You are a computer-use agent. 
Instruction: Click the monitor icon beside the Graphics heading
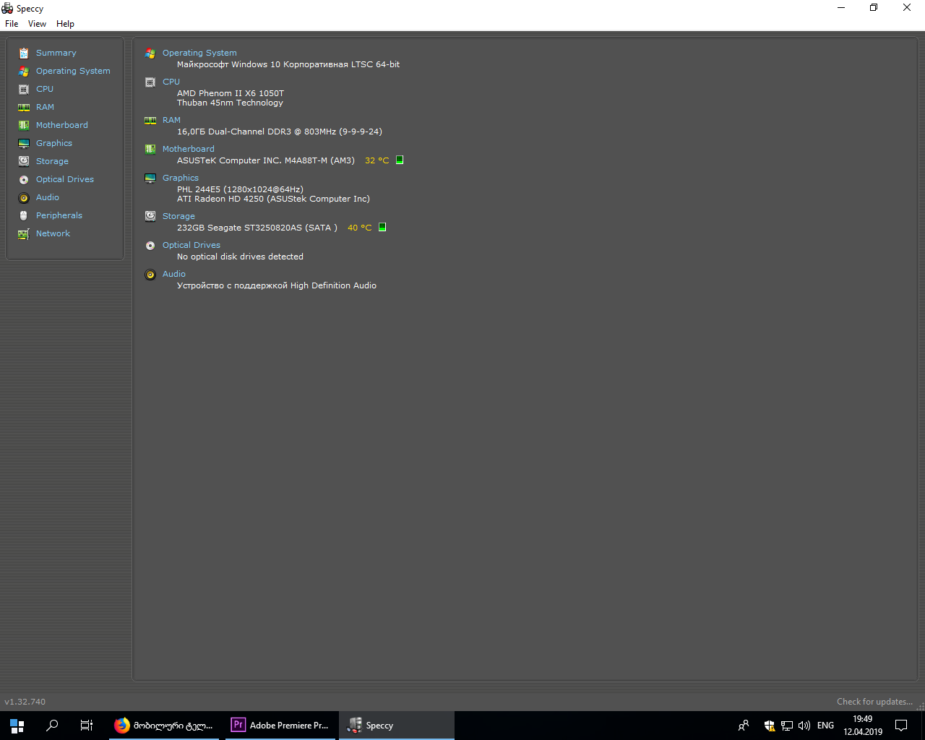(150, 178)
